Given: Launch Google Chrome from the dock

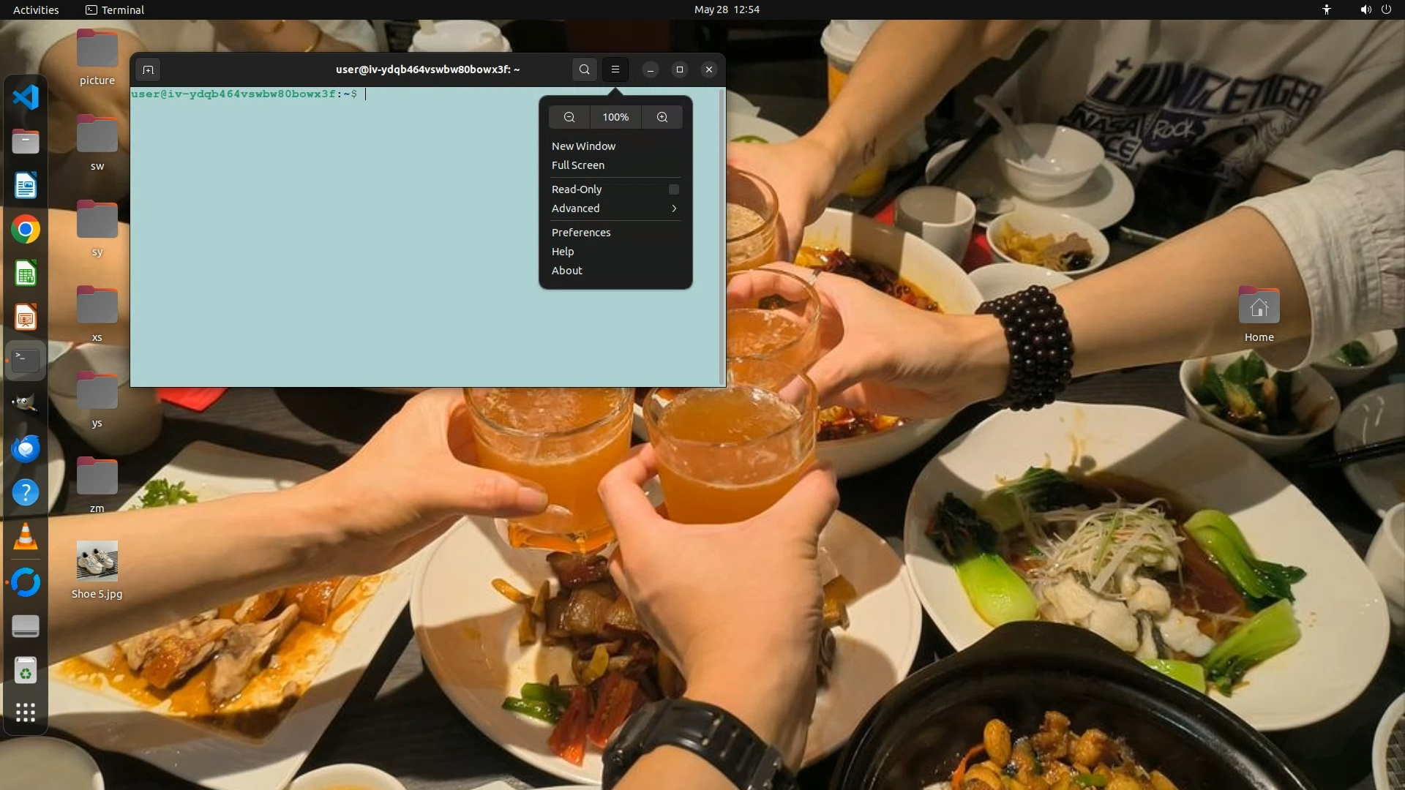Looking at the screenshot, I should click(x=26, y=230).
